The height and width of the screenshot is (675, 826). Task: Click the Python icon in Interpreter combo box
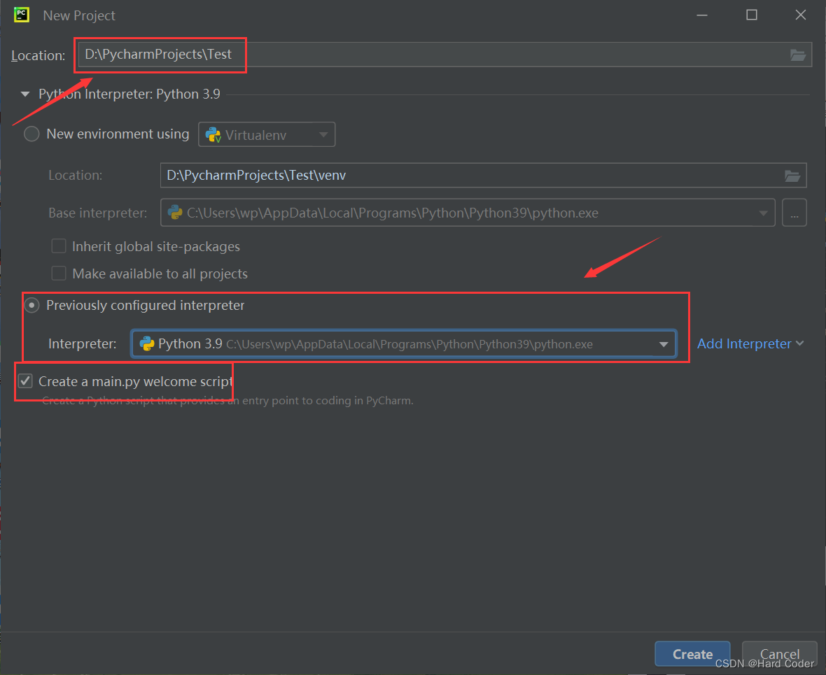[x=146, y=344]
